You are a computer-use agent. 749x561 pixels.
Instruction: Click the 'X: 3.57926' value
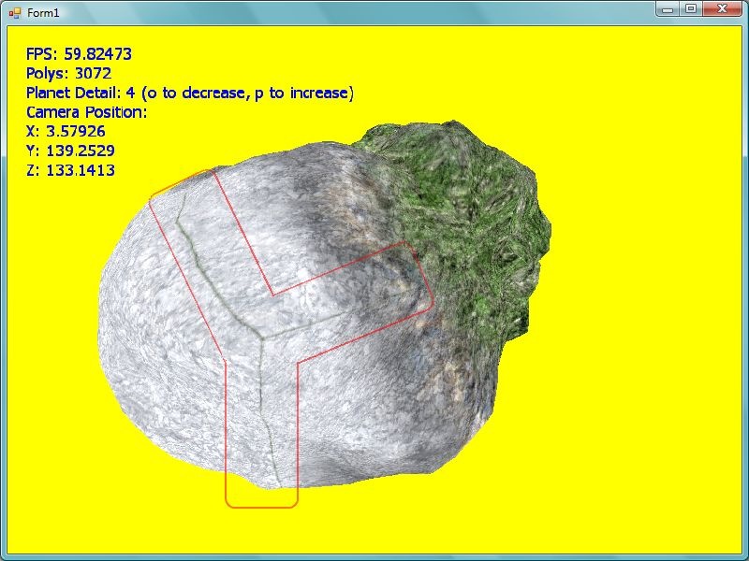click(x=66, y=131)
